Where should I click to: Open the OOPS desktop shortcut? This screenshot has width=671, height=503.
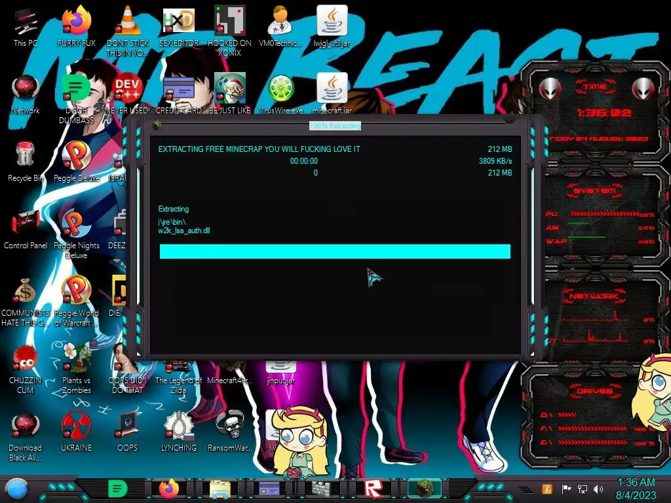tap(128, 432)
